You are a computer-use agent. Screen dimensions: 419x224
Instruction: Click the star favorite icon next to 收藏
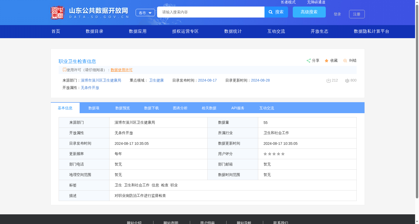pyautogui.click(x=327, y=61)
